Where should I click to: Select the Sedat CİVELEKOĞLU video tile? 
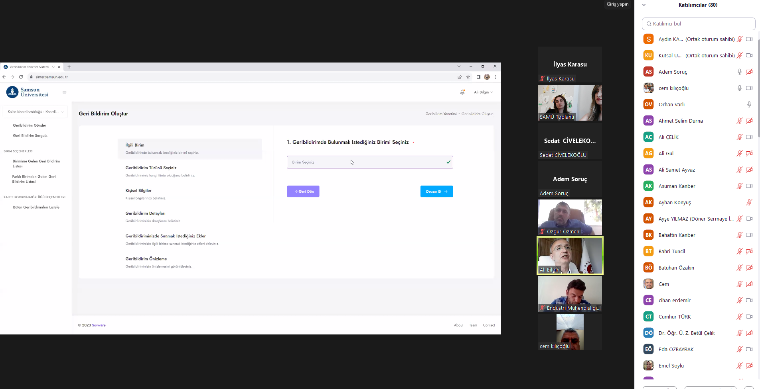click(x=570, y=141)
